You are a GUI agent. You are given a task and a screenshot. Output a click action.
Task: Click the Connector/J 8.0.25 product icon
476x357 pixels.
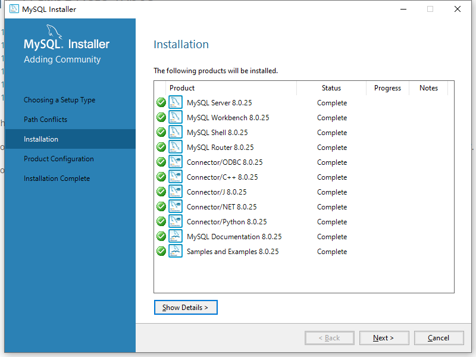coord(176,192)
